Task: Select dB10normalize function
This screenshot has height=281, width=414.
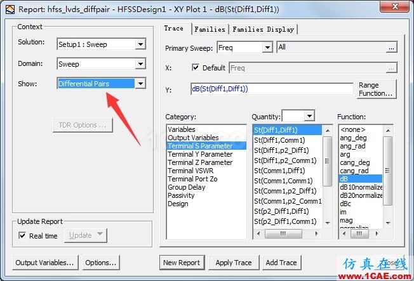Action: coord(361,187)
